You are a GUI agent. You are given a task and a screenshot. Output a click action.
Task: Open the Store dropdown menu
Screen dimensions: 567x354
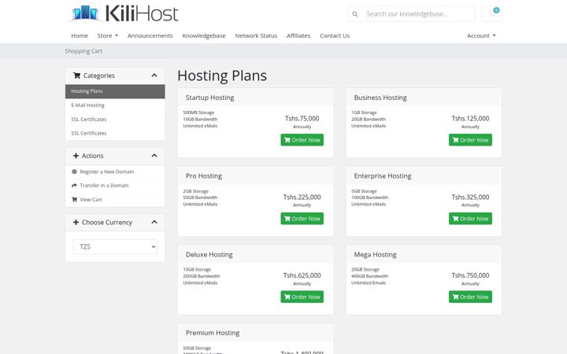click(x=107, y=35)
